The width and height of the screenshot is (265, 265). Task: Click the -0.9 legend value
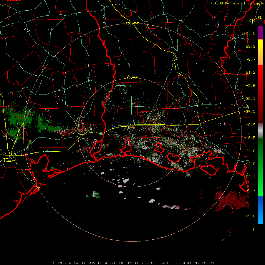[251, 125]
